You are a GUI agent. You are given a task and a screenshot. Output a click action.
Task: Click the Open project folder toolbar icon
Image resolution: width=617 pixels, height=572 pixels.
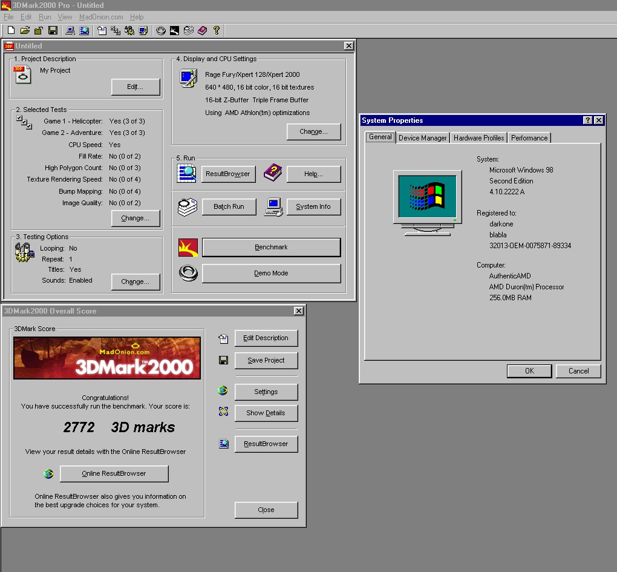pos(25,30)
